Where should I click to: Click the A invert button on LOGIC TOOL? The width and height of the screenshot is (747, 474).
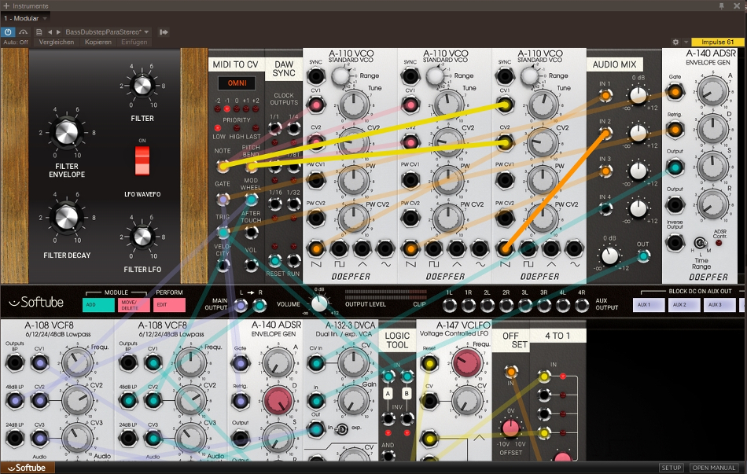388,394
